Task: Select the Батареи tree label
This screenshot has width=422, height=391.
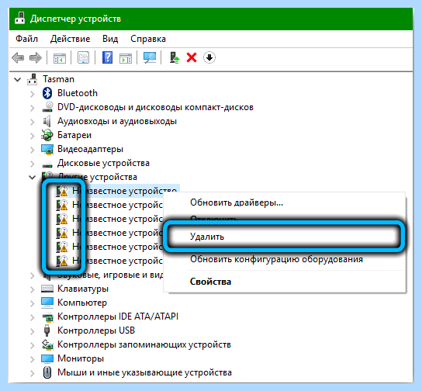Action: click(74, 135)
